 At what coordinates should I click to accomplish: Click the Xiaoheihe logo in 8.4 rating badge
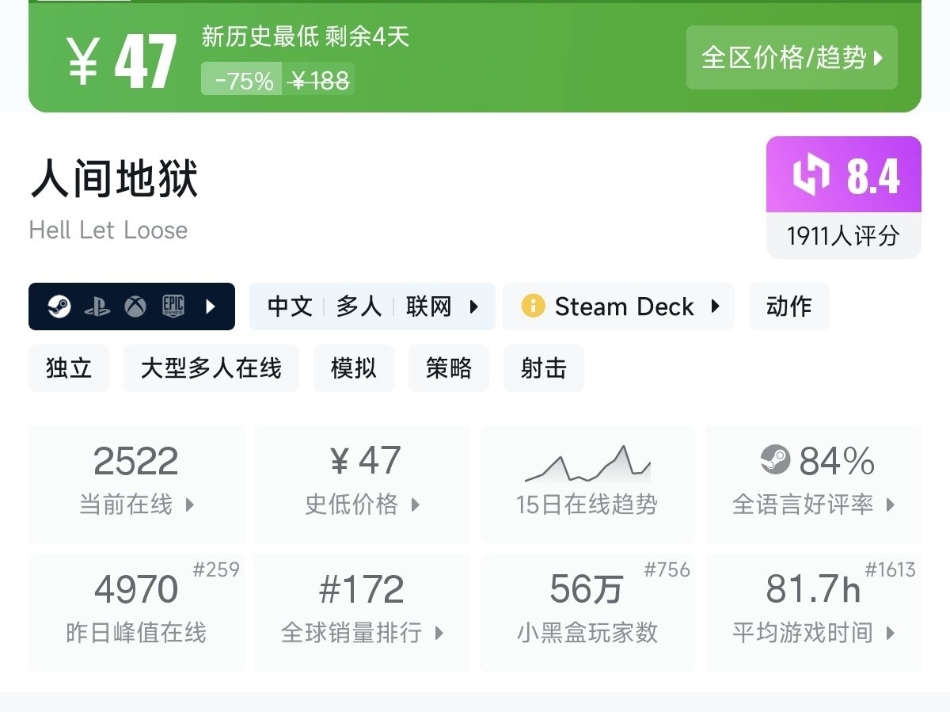point(811,174)
